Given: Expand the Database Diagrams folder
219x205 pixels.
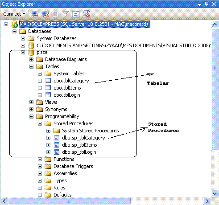Looking at the screenshot, I should (31, 60).
